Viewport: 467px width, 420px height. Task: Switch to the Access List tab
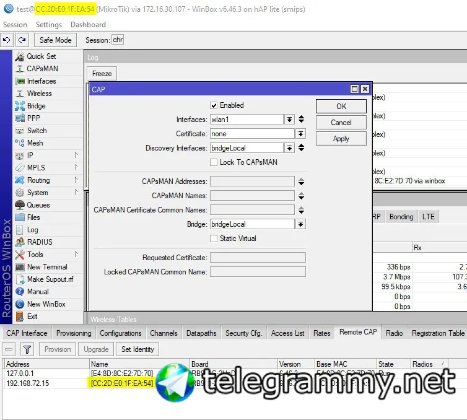pos(288,333)
